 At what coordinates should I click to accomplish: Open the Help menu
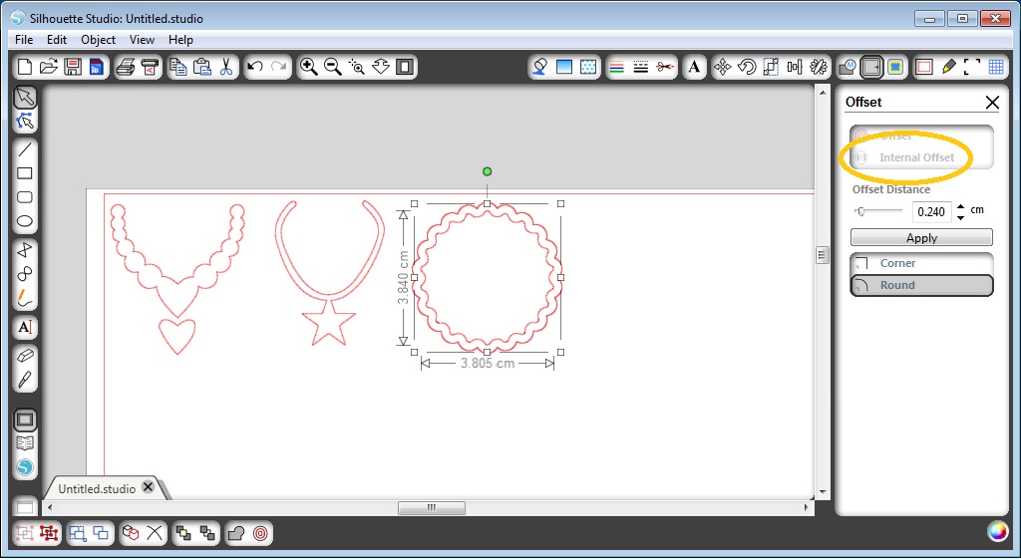coord(181,40)
